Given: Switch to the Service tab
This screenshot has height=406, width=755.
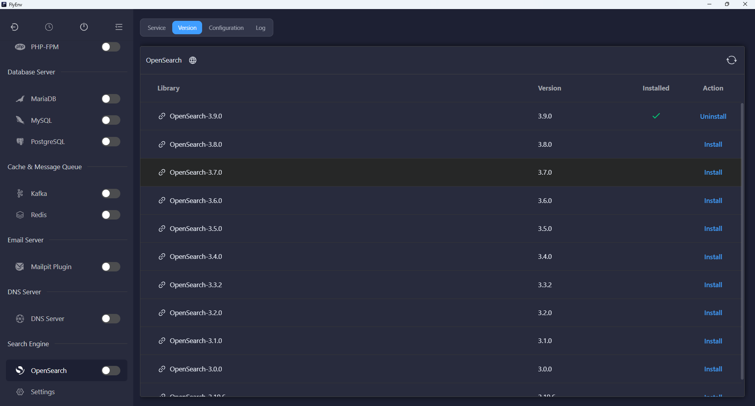Looking at the screenshot, I should point(157,28).
